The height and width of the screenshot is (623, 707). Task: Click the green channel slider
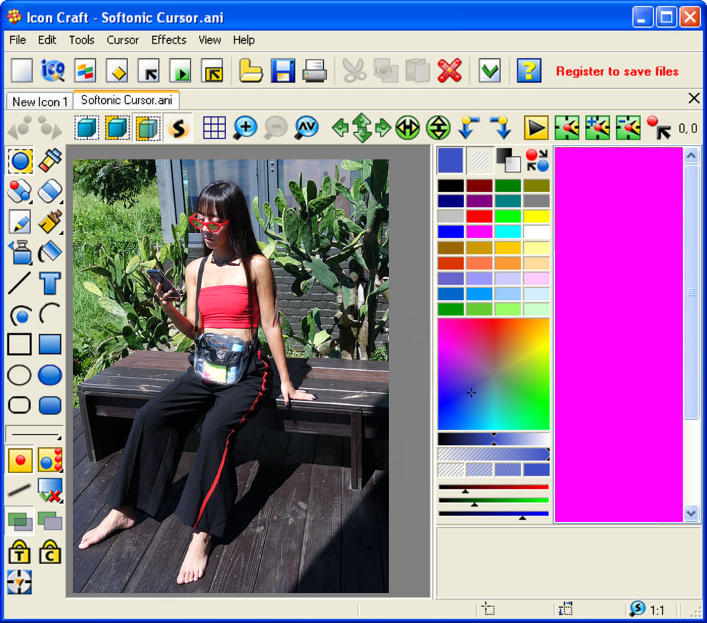tap(494, 501)
